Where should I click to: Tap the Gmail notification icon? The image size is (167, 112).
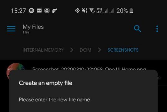click(x=47, y=11)
